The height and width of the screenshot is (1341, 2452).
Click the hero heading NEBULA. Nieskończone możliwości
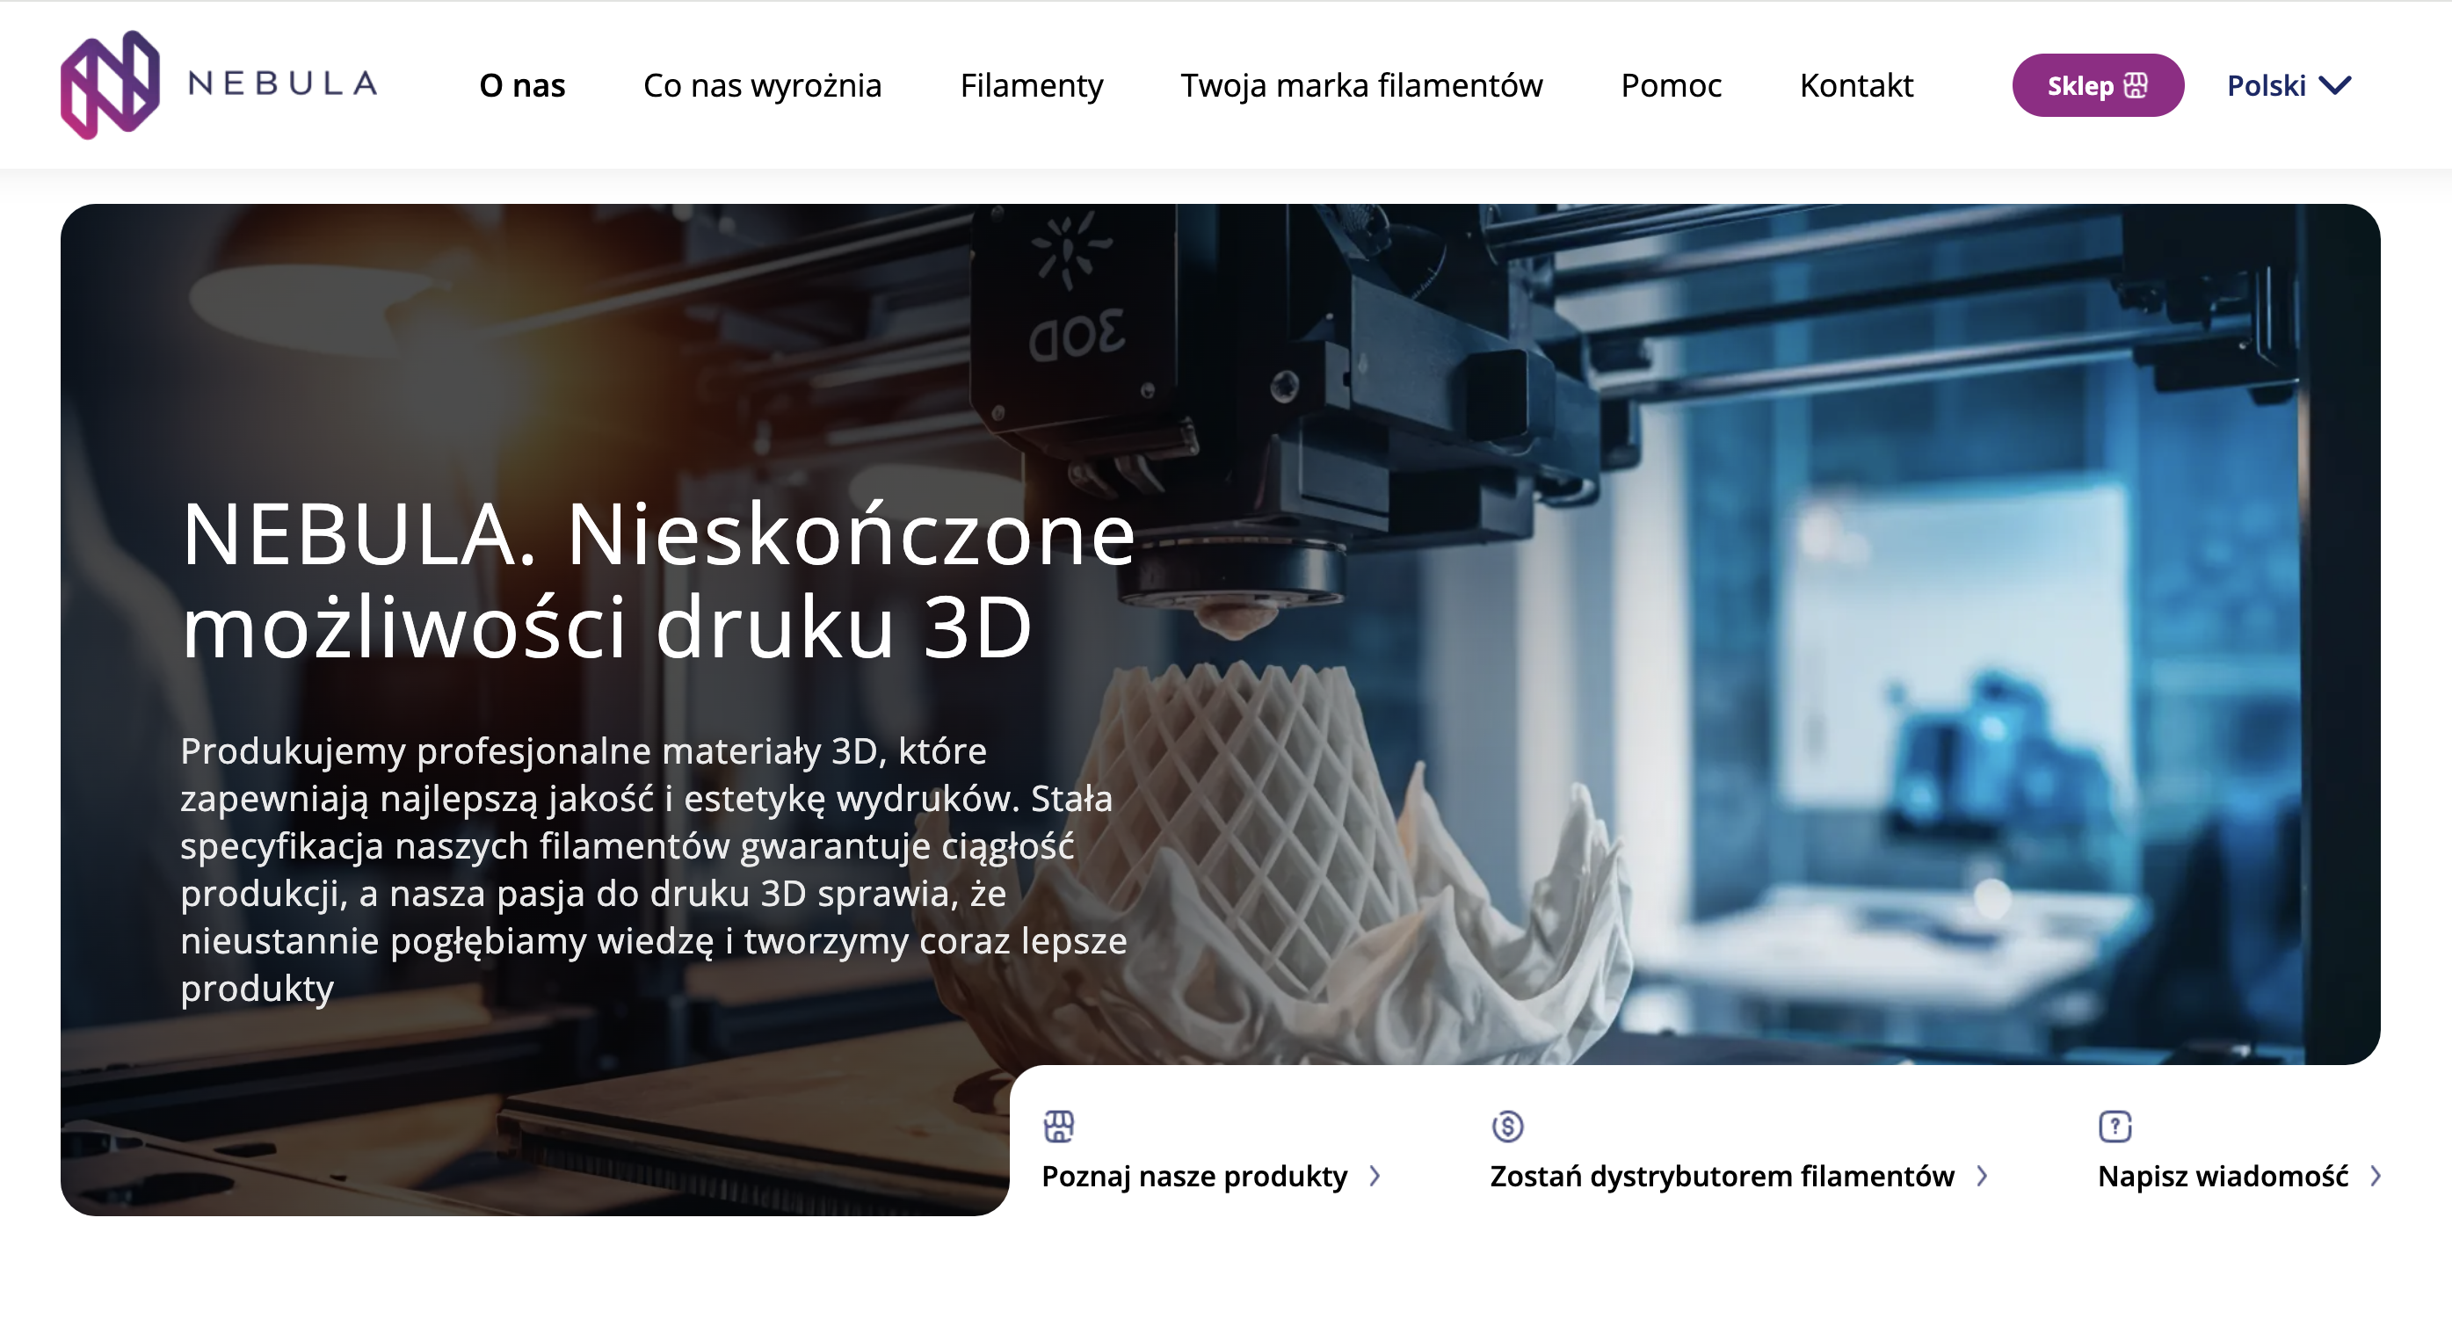pyautogui.click(x=657, y=580)
